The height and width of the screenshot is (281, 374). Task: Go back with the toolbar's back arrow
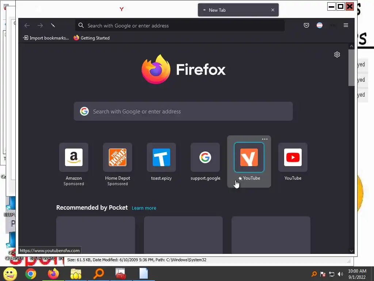[27, 25]
